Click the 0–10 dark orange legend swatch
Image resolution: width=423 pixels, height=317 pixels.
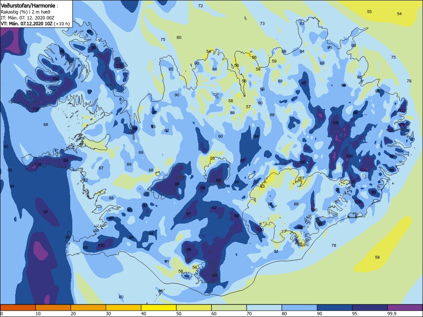pyautogui.click(x=18, y=308)
